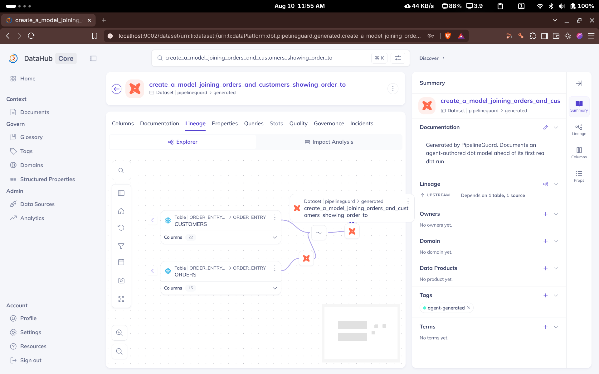Image resolution: width=599 pixels, height=374 pixels.
Task: Add an owner with the plus icon
Action: tap(545, 214)
